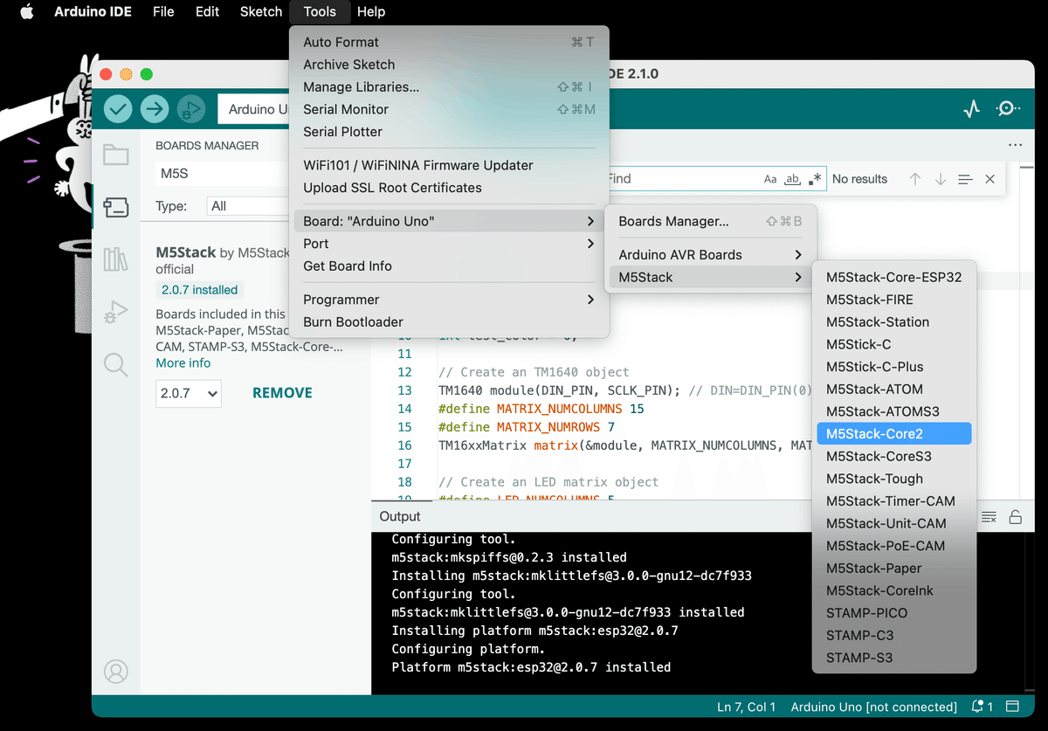Open Serial Monitor from Tools menu
Image resolution: width=1048 pixels, height=731 pixels.
[x=449, y=109]
